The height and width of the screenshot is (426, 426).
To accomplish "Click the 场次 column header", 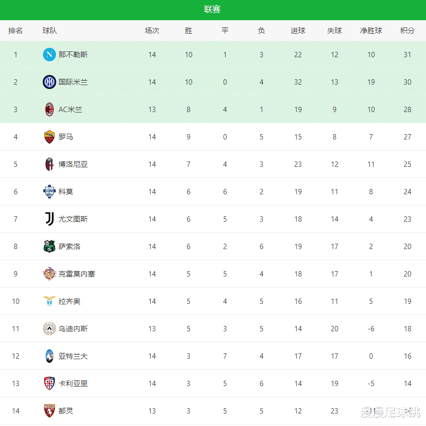I will point(152,31).
